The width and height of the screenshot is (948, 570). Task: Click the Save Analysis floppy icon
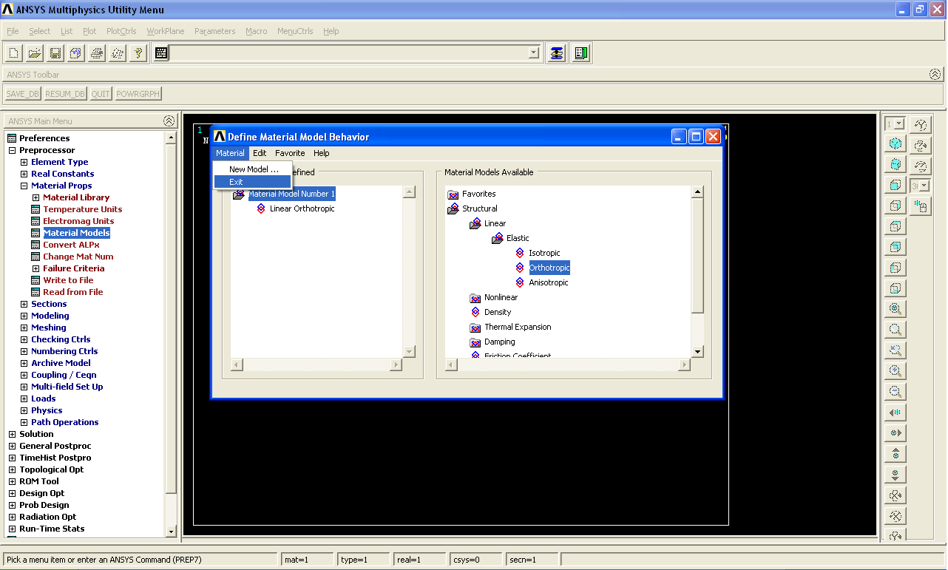[55, 53]
